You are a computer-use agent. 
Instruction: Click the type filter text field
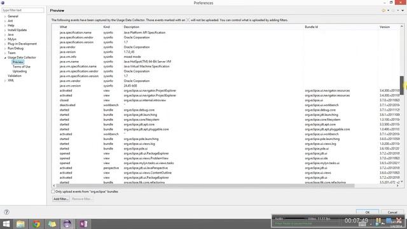click(23, 10)
